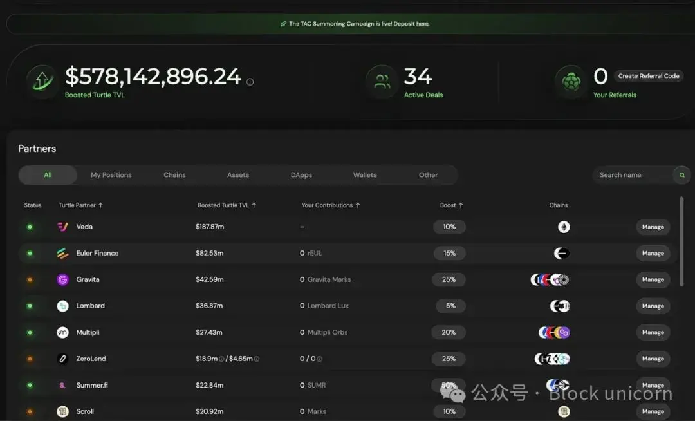695x421 pixels.
Task: Click the Lombard partner logo icon
Action: click(62, 306)
